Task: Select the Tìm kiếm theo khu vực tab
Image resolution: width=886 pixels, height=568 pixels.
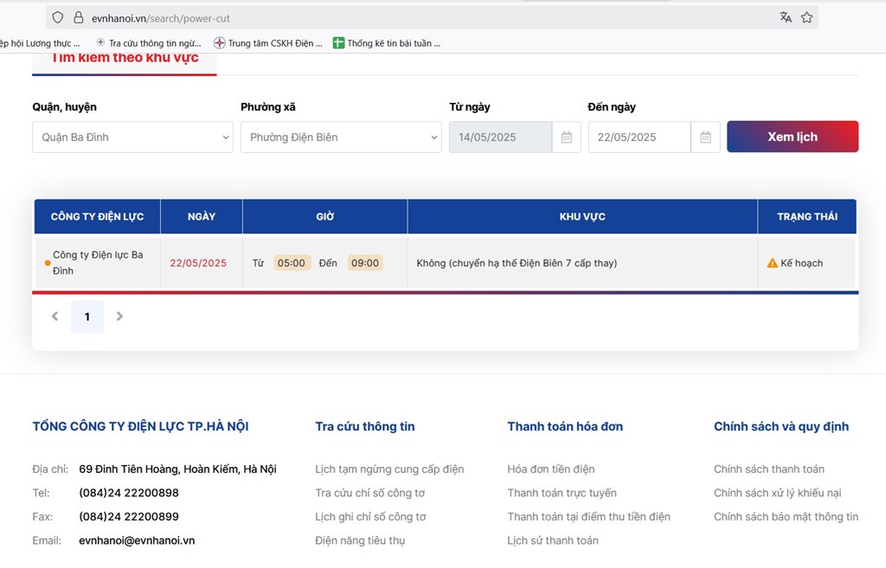Action: (x=125, y=58)
